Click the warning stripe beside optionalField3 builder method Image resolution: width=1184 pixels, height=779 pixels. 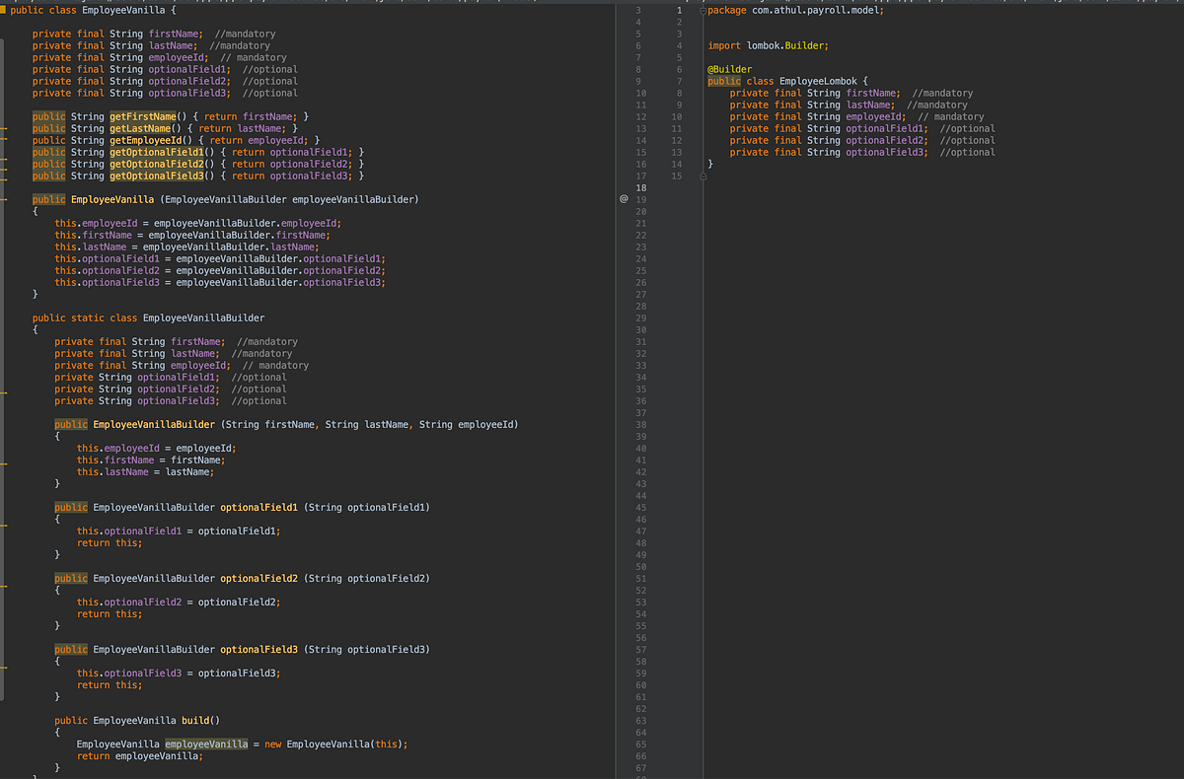click(x=3, y=669)
